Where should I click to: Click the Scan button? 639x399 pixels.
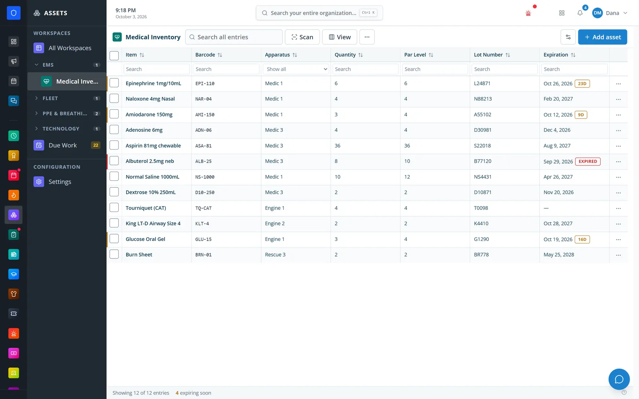302,37
